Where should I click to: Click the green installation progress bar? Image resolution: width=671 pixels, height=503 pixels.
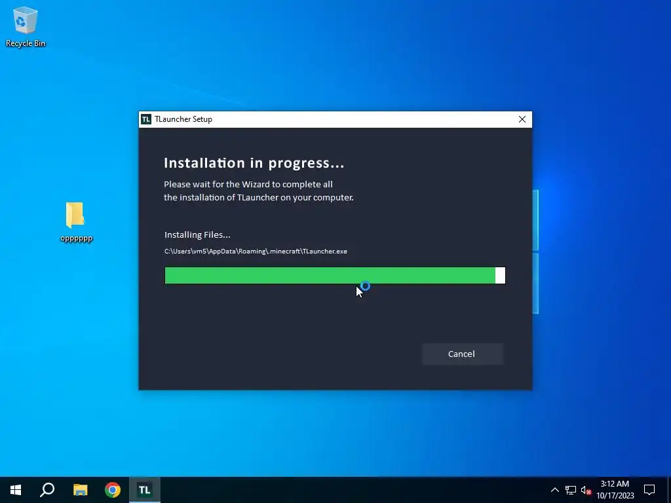(335, 276)
